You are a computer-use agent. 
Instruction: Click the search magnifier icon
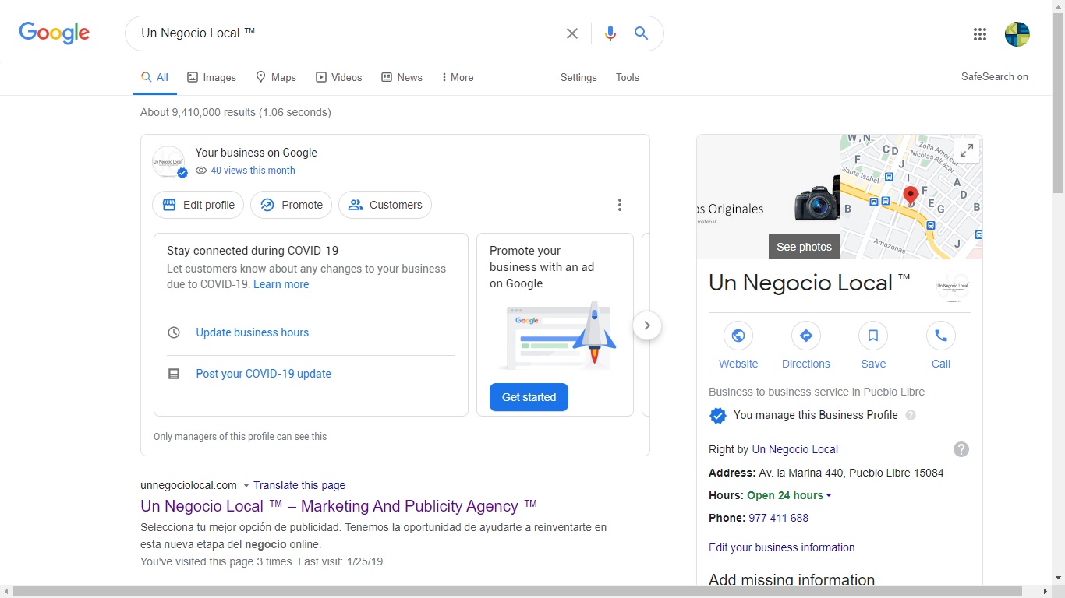pos(641,33)
